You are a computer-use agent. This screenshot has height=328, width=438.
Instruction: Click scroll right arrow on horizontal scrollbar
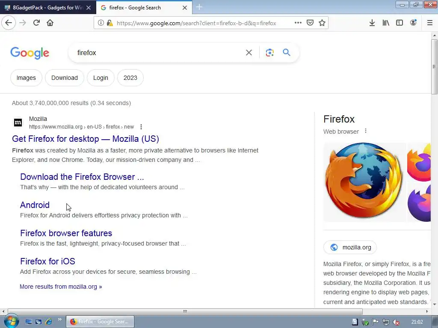point(427,311)
